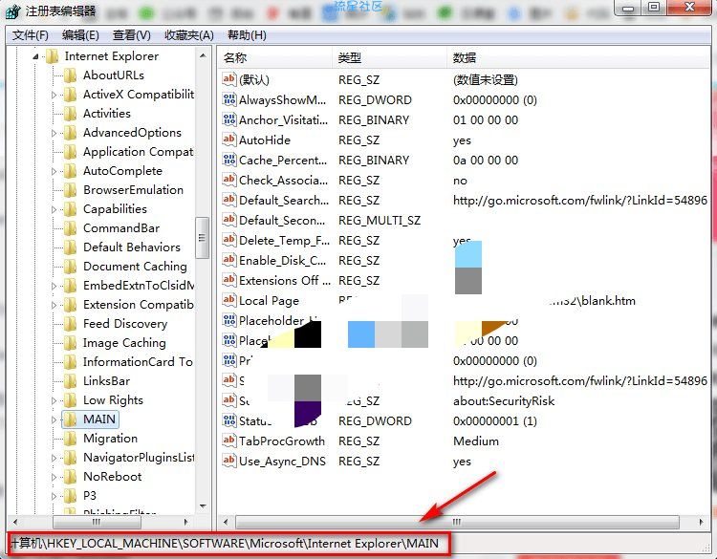
Task: Select the Default_Secon... value name
Action: pos(282,221)
